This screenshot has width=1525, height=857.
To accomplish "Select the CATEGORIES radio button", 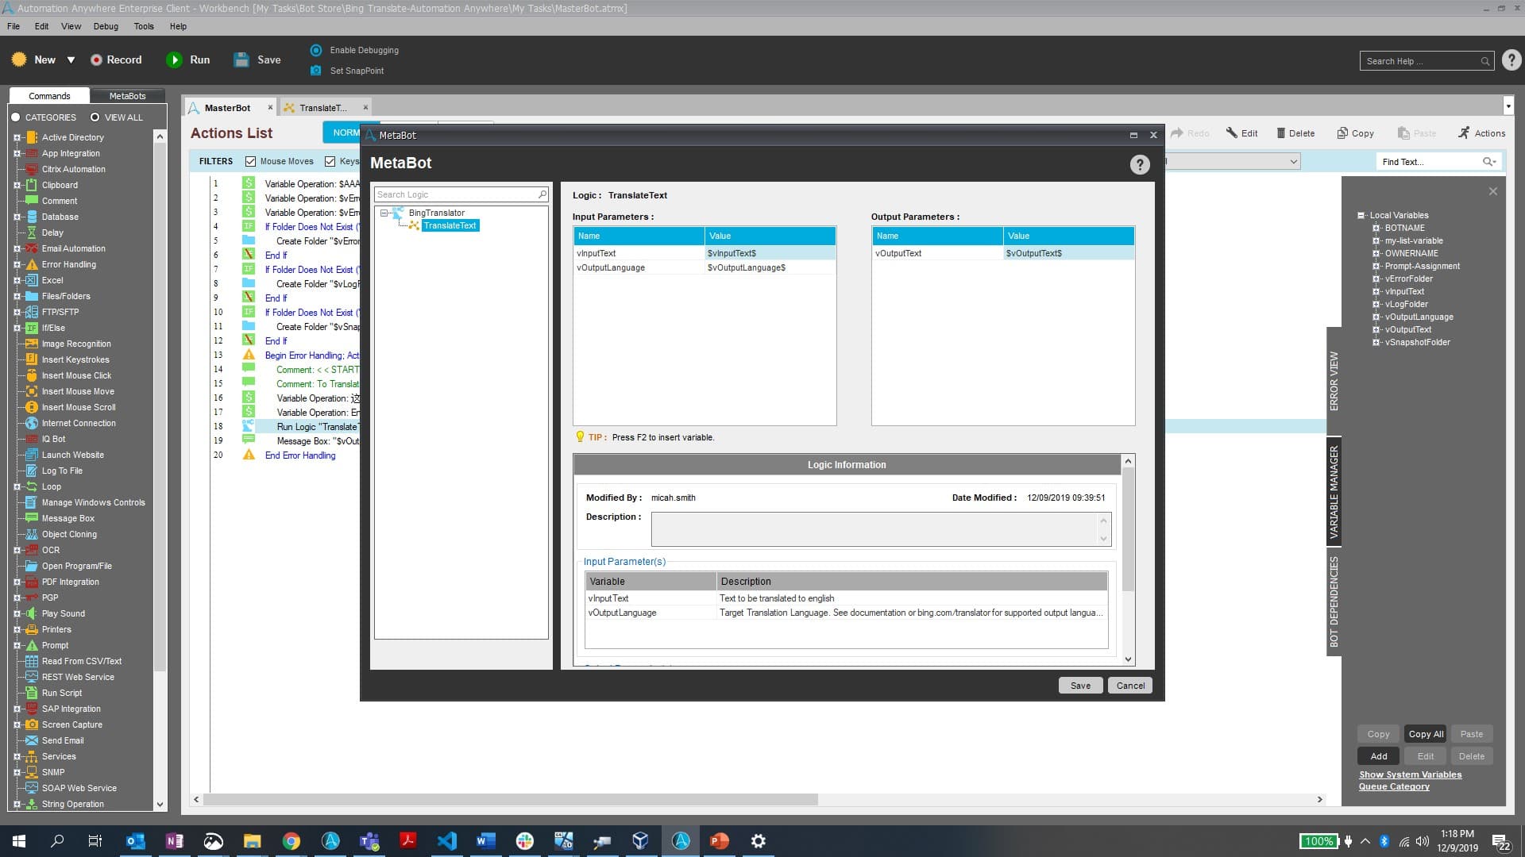I will tap(16, 117).
